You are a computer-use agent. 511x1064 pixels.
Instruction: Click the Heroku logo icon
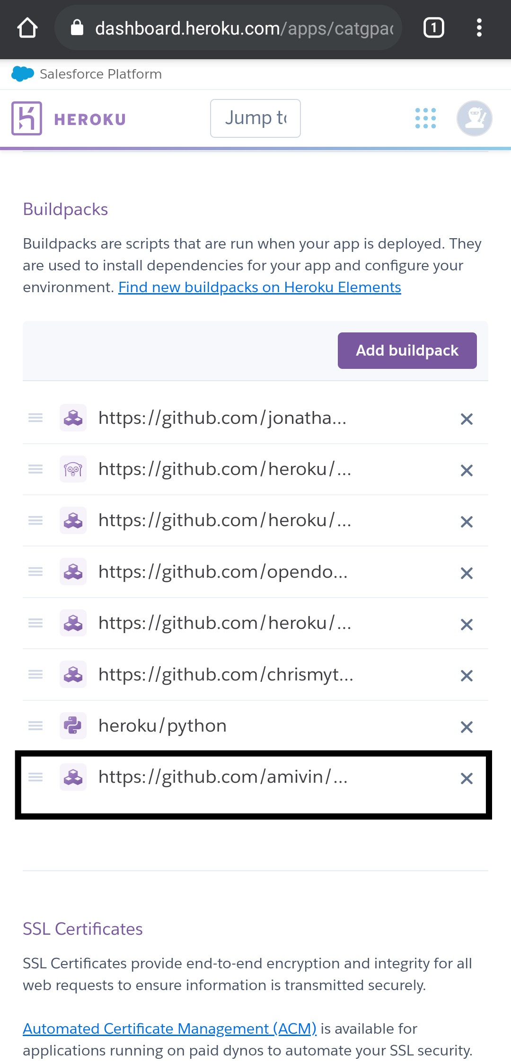coord(26,118)
